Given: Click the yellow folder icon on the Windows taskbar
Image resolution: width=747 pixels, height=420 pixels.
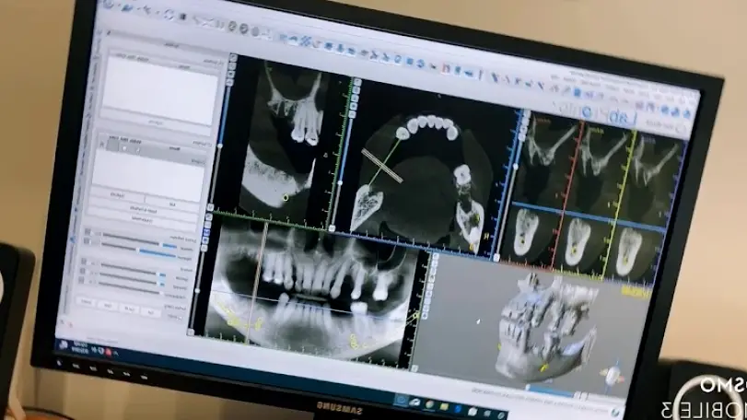Looking at the screenshot, I should point(444,406).
